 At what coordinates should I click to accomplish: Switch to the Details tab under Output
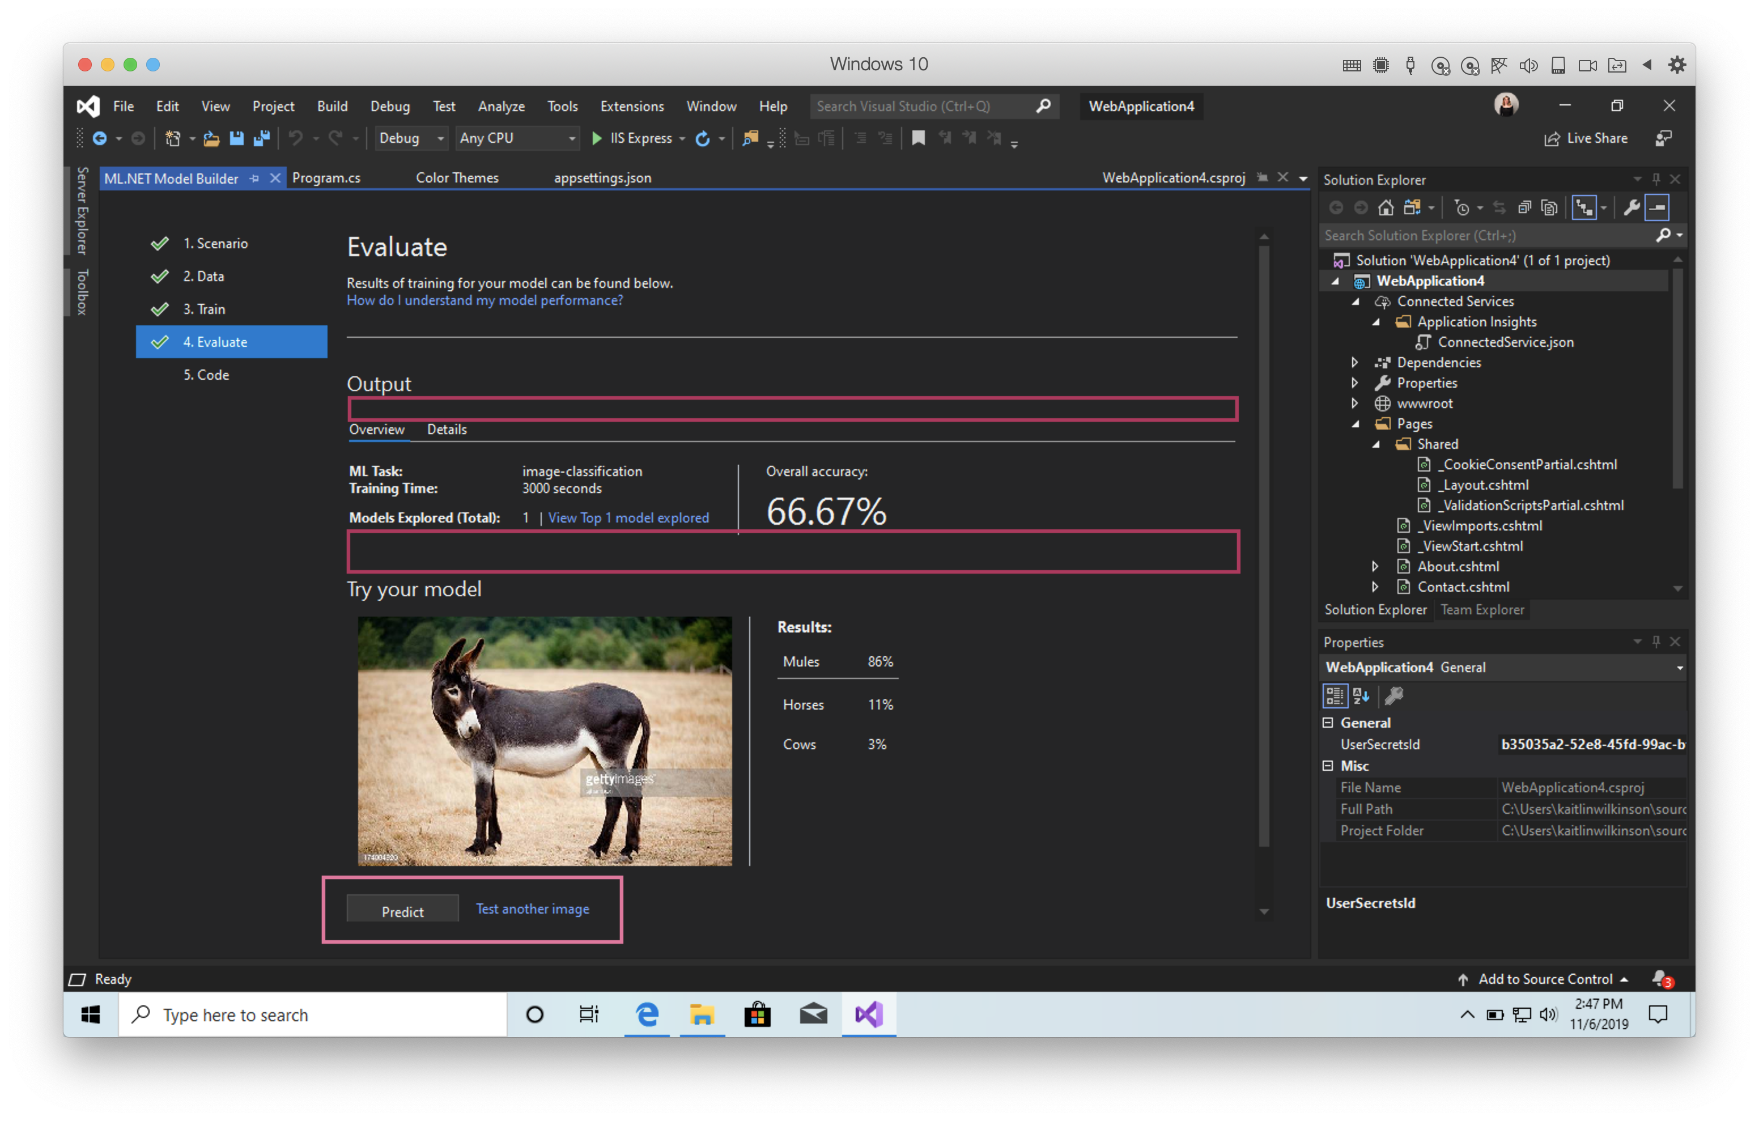(447, 430)
